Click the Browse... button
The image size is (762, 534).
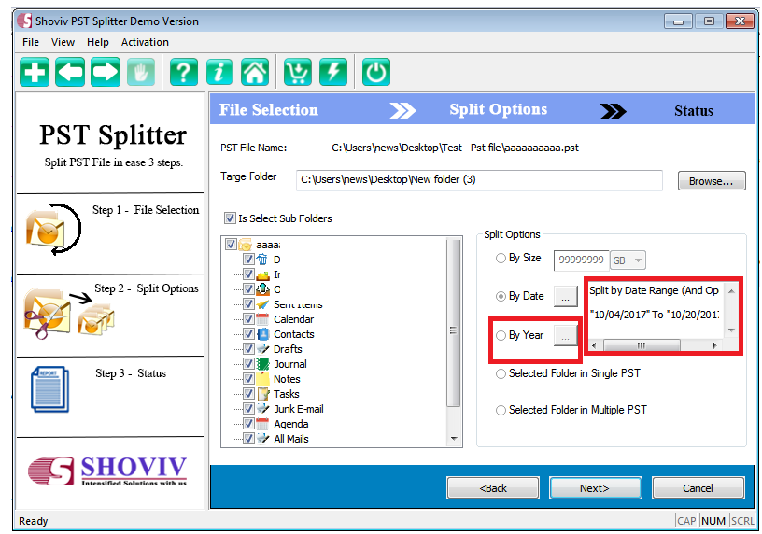pyautogui.click(x=712, y=181)
